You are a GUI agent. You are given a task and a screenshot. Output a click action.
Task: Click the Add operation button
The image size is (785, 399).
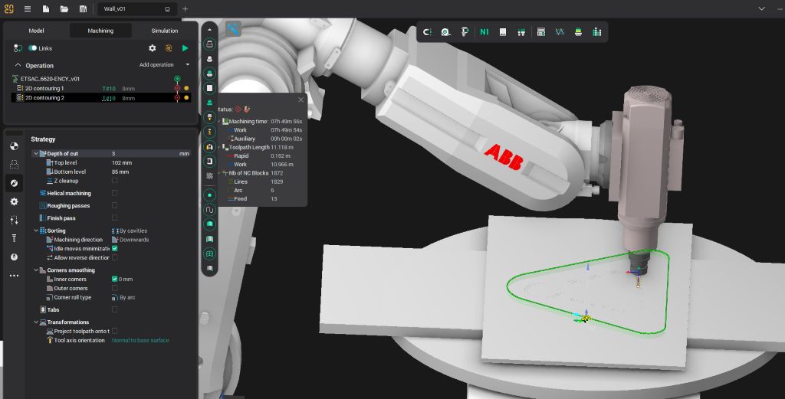[156, 64]
